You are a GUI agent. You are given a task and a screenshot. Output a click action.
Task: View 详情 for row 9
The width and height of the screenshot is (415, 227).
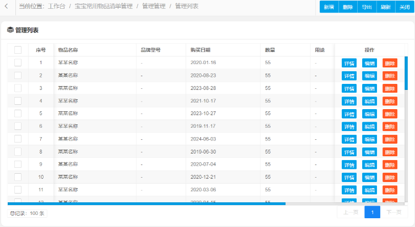click(349, 165)
